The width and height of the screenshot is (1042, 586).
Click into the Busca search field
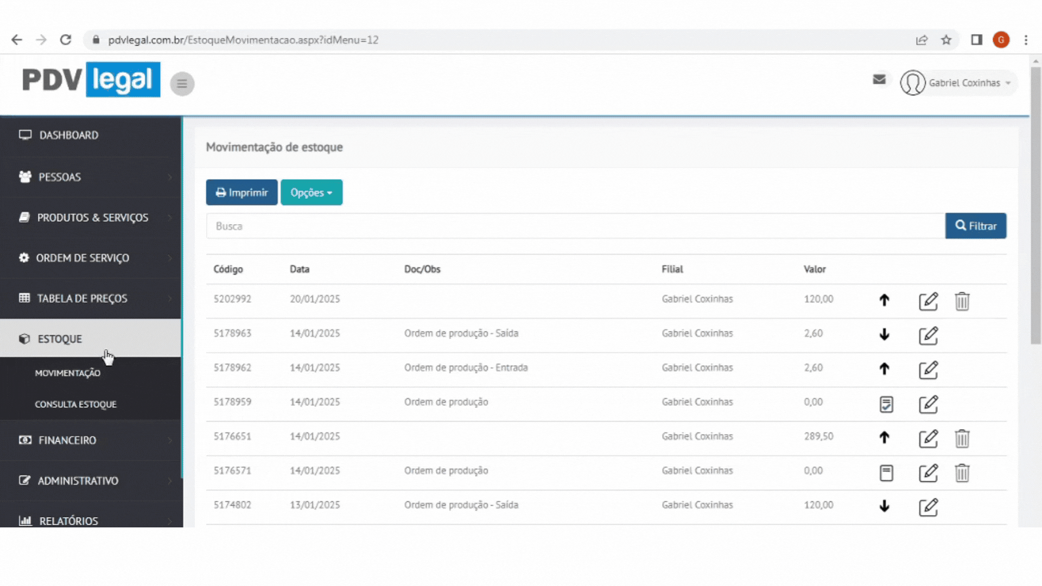coord(575,226)
